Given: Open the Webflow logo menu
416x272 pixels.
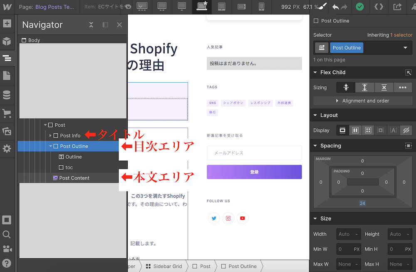Looking at the screenshot, I should click(7, 7).
